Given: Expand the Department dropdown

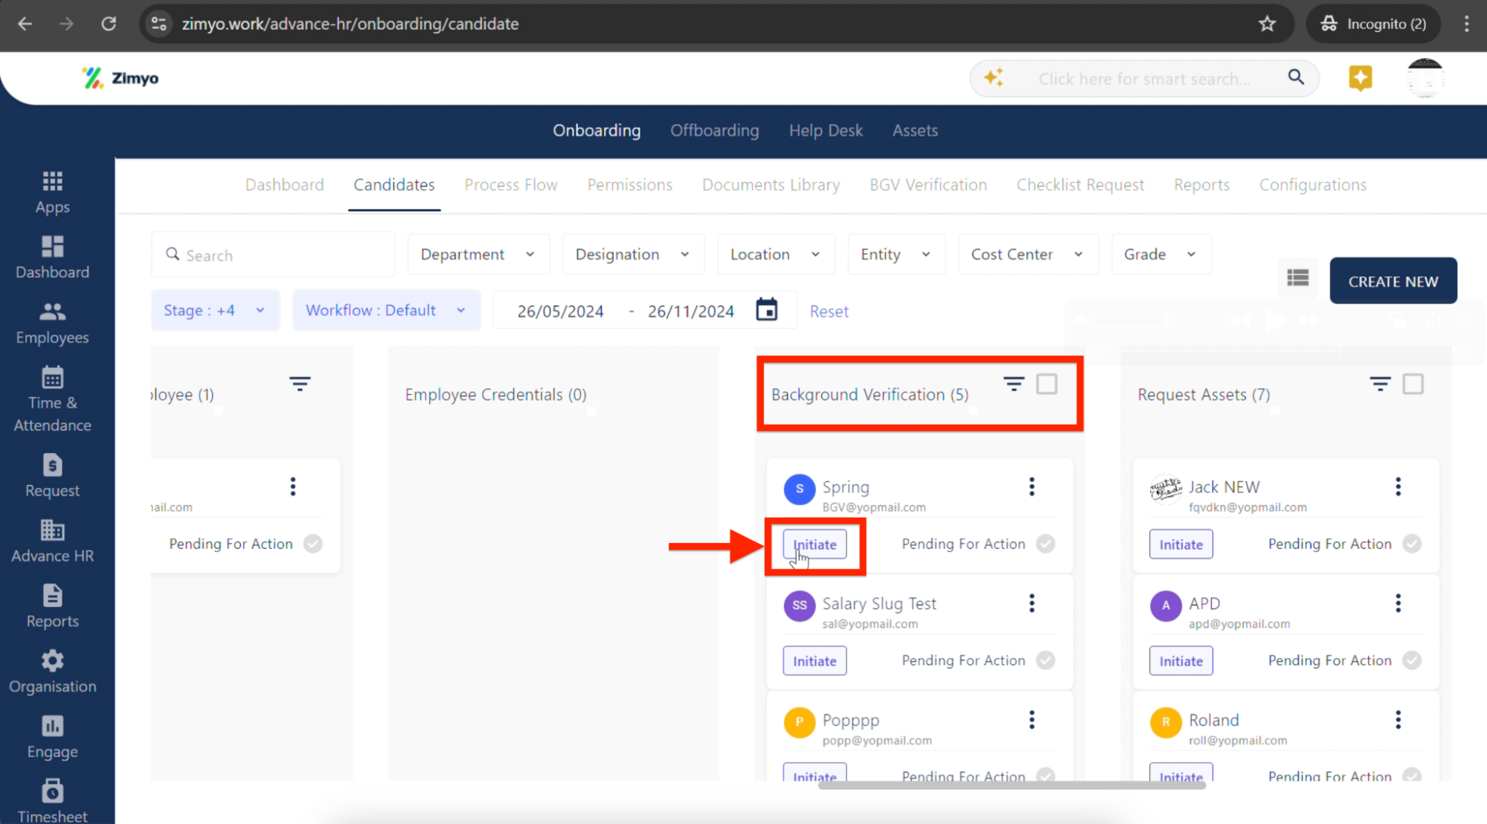Looking at the screenshot, I should click(x=478, y=254).
